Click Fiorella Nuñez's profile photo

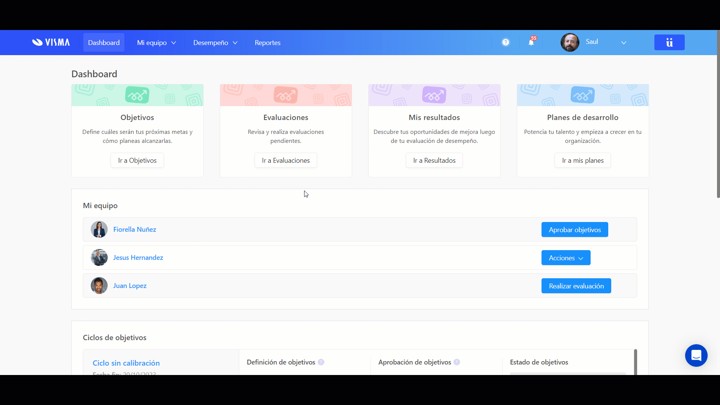[99, 229]
